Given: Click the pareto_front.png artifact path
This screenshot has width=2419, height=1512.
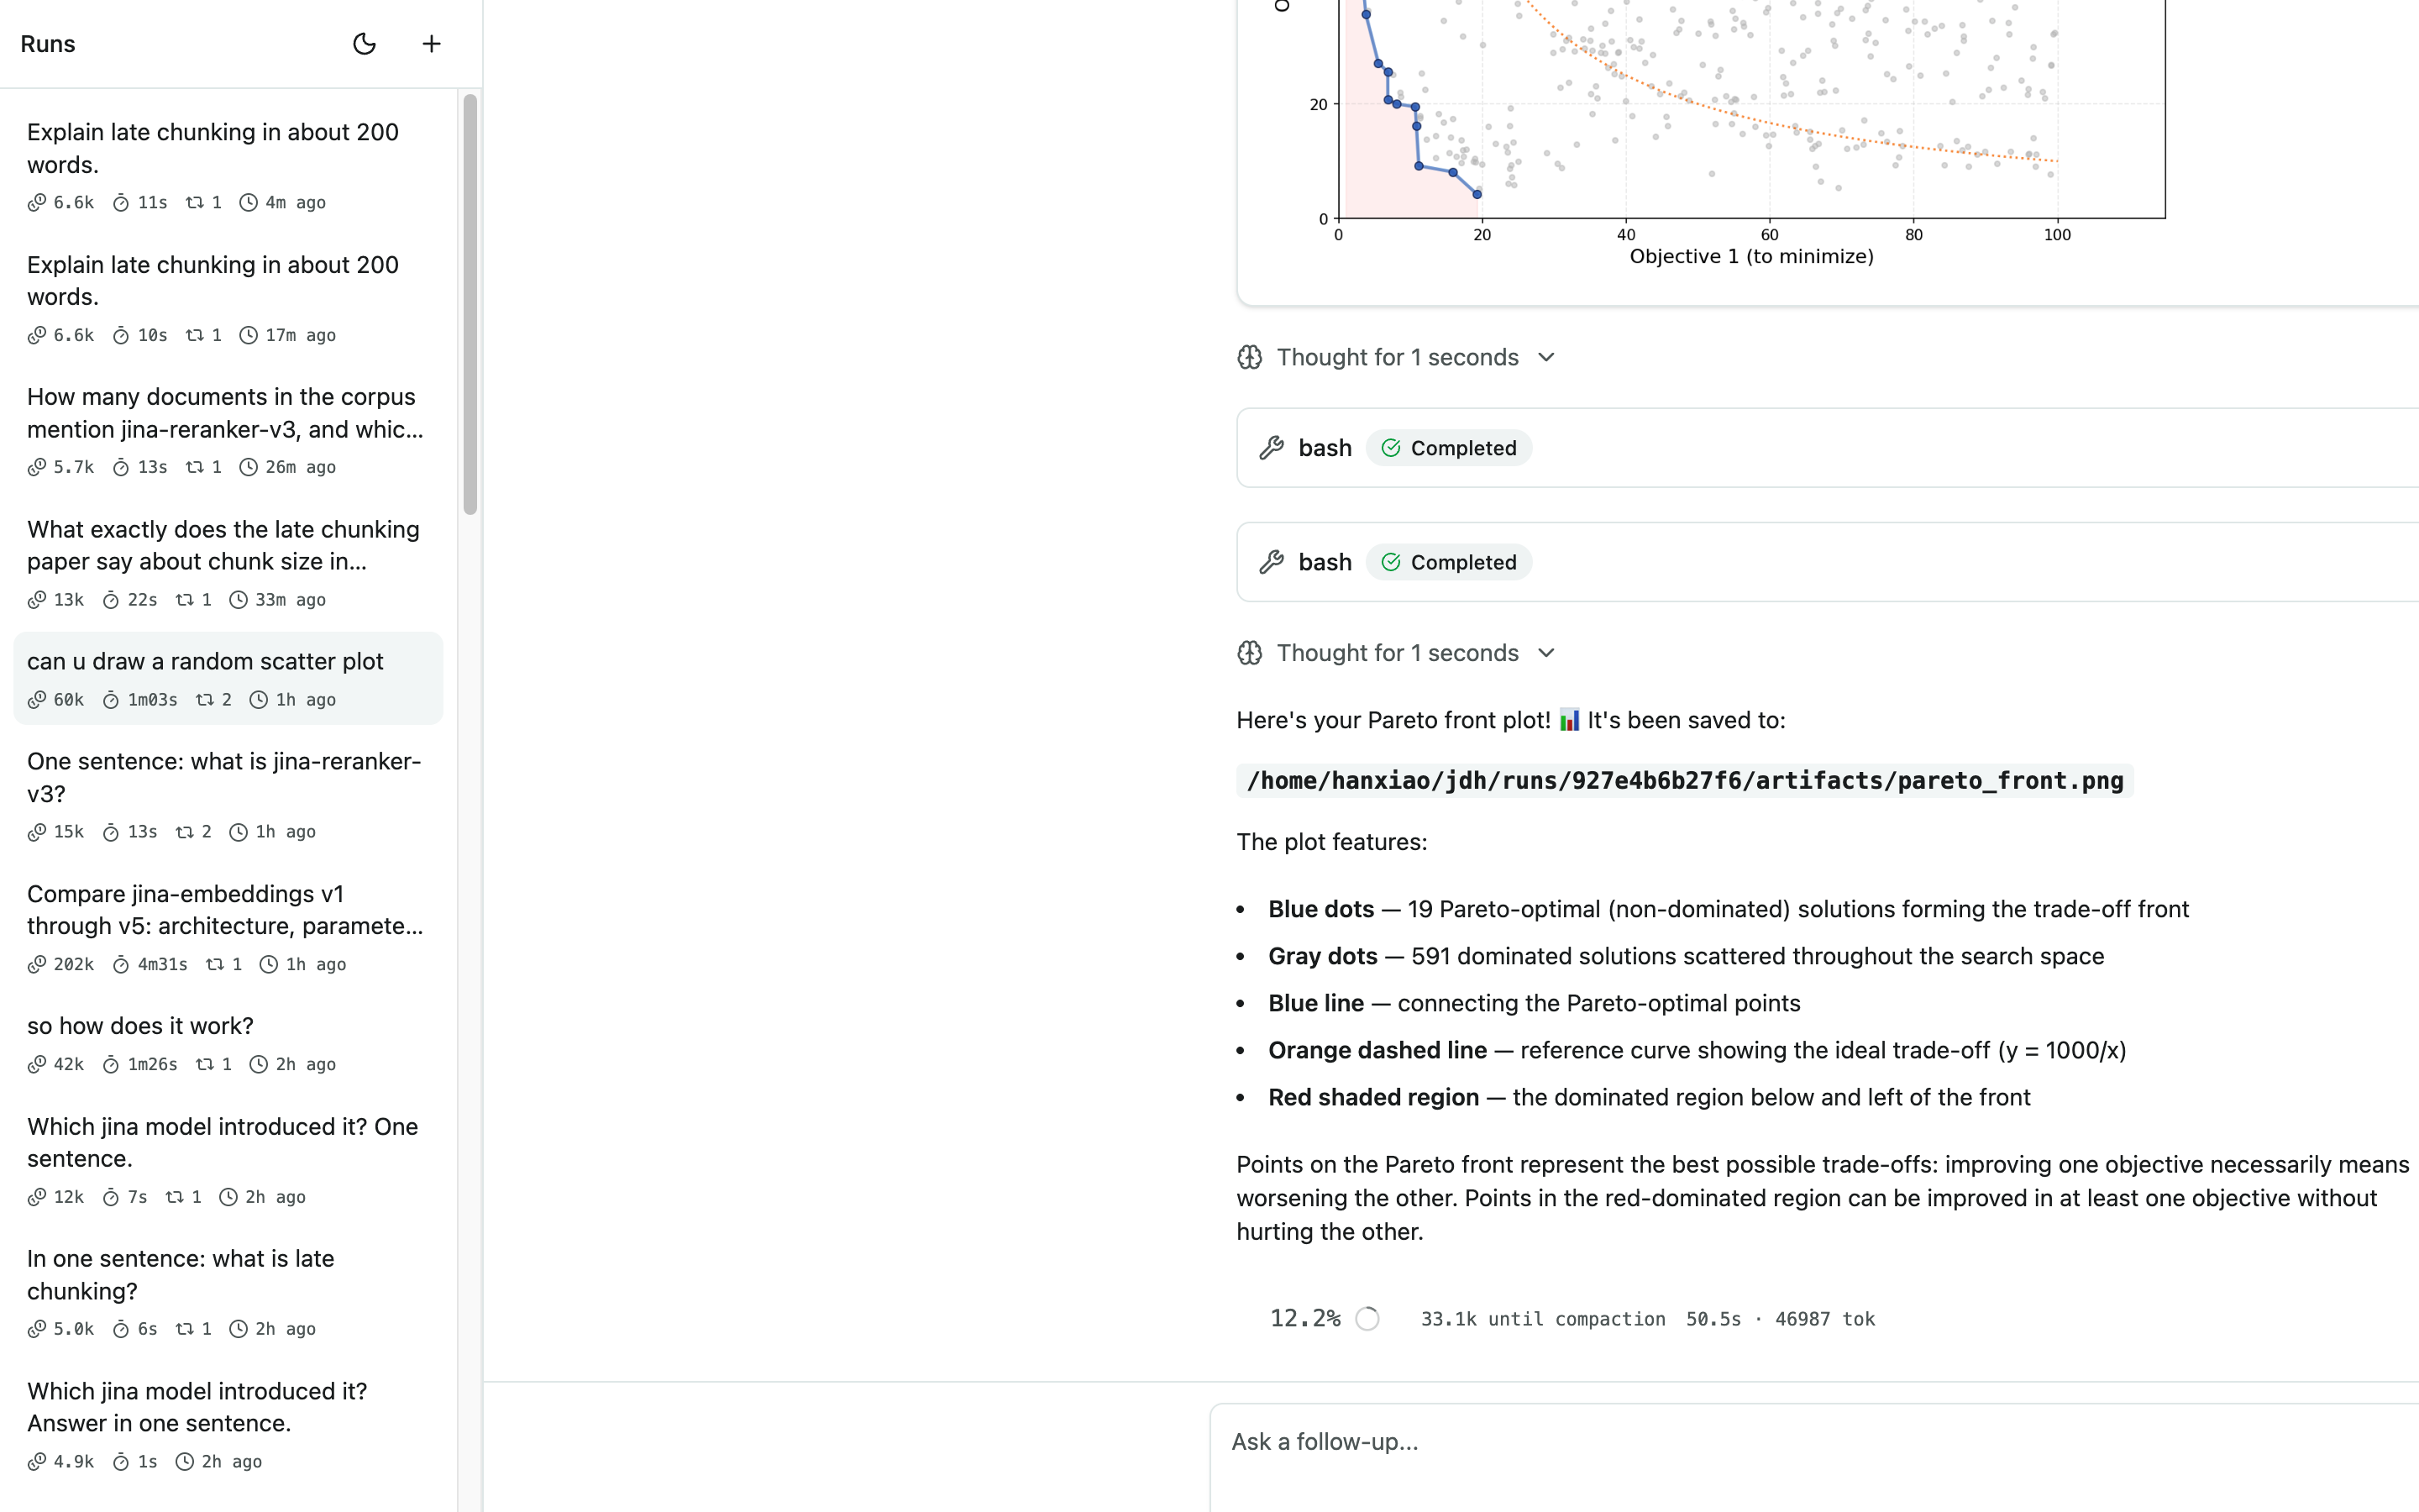Looking at the screenshot, I should coord(1684,781).
